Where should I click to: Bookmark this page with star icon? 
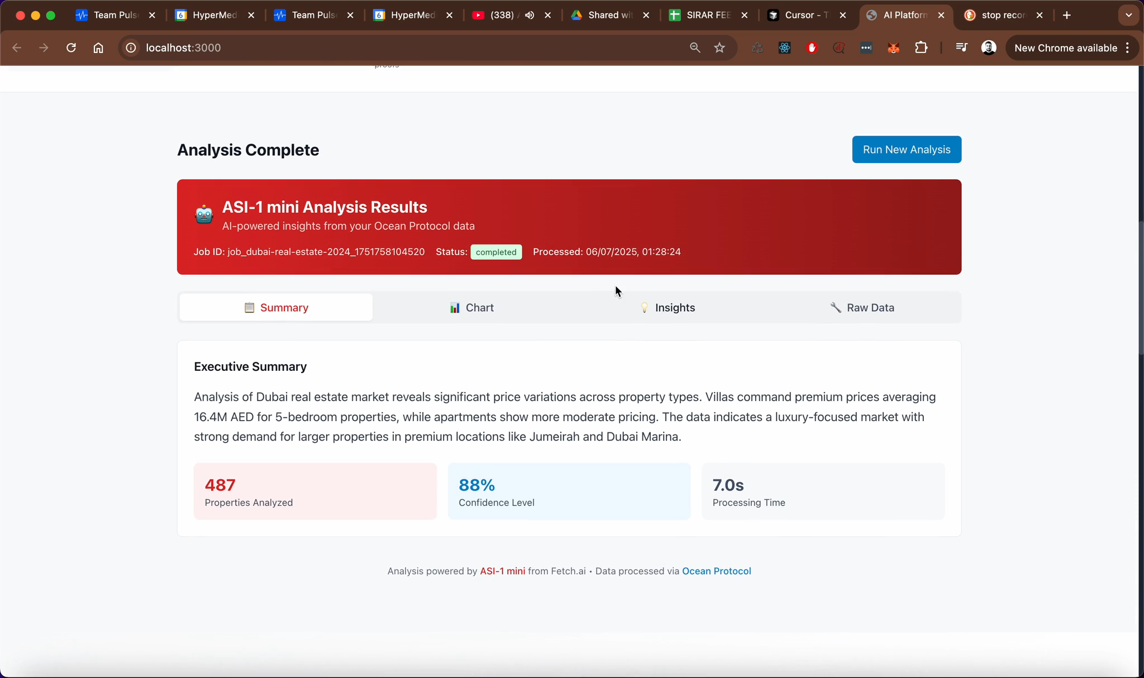pos(719,48)
